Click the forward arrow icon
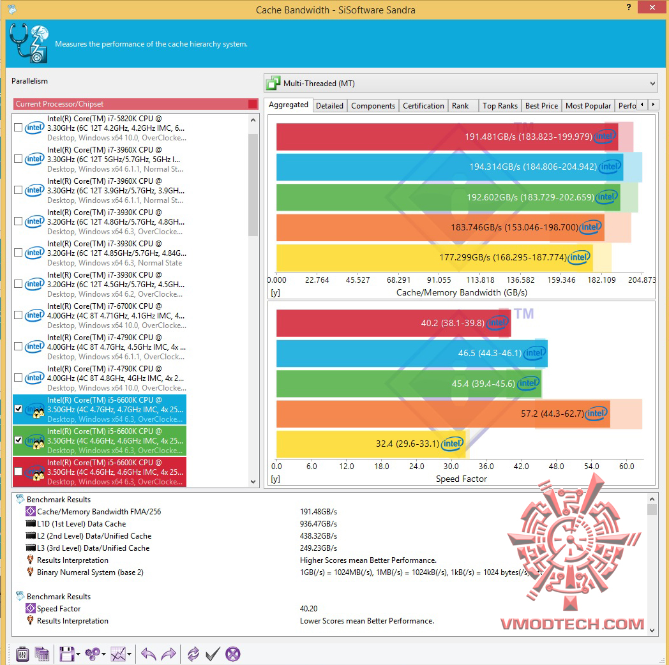Screen dimensions: 669x665 tap(169, 654)
